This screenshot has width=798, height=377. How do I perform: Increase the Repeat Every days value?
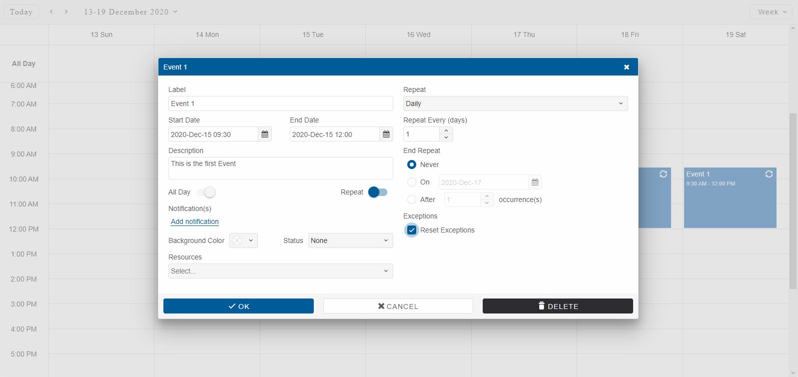(446, 130)
